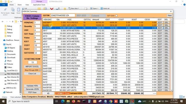Click the table scroll down arrow
The image size is (186, 104).
point(171,90)
